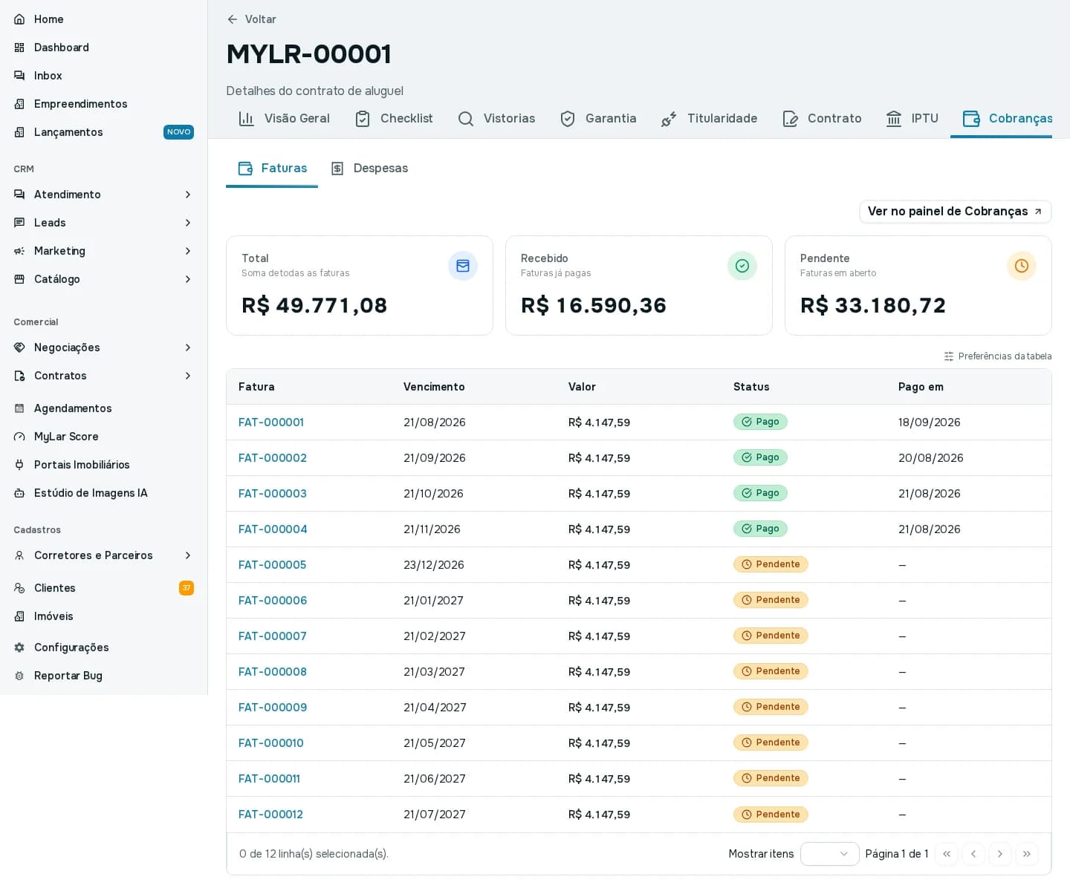Expand the Atendimento submenu chevron
The height and width of the screenshot is (891, 1070).
[x=188, y=195]
